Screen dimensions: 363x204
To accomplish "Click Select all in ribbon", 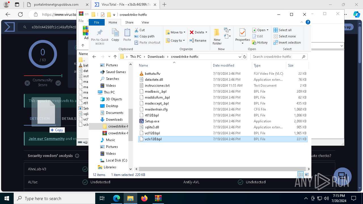I will coord(282,30).
